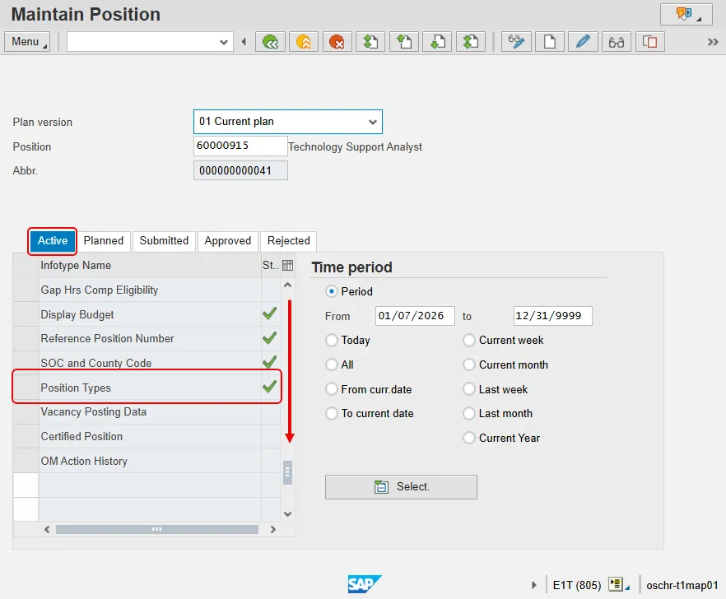This screenshot has height=599, width=726.
Task: Open the Menu dropdown button
Action: click(x=27, y=42)
